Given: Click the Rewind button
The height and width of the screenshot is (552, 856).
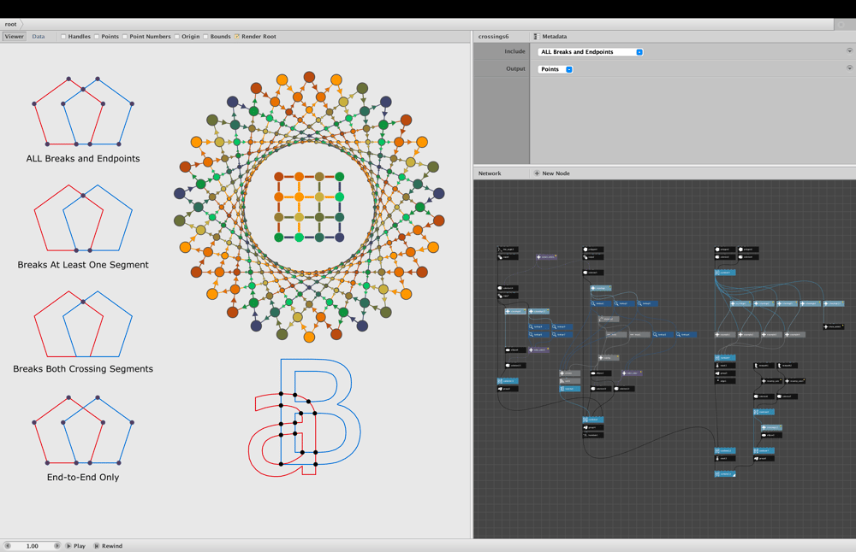Looking at the screenshot, I should [108, 545].
